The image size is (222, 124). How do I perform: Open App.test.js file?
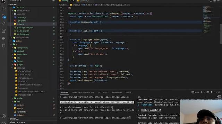[x=22, y=112]
